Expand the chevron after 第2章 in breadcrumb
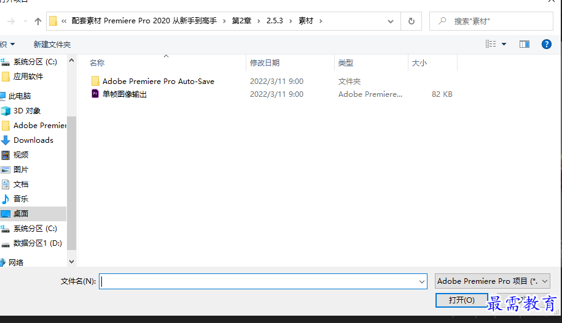 tap(259, 21)
